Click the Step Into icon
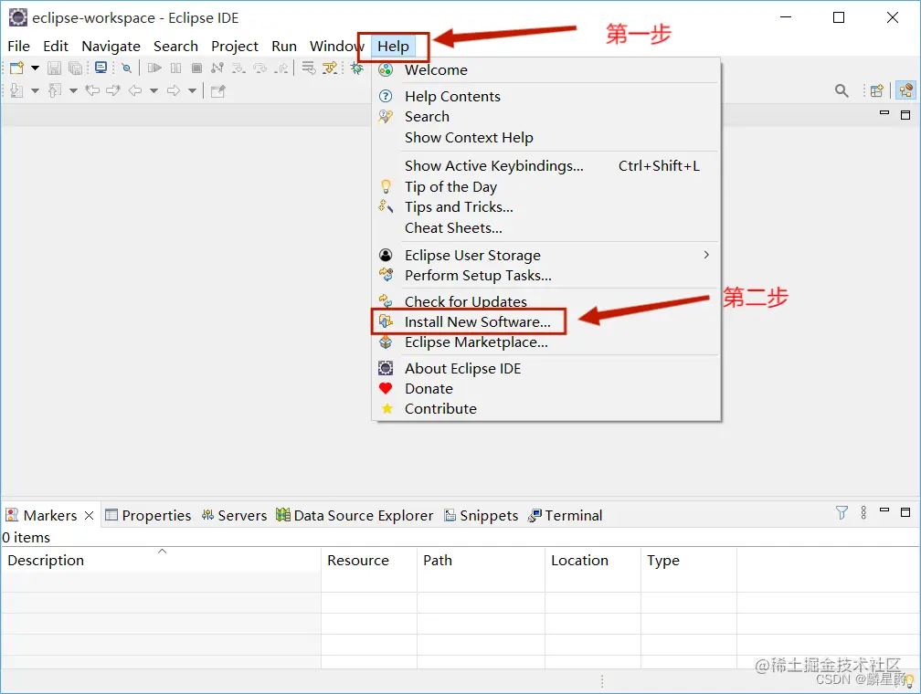 (238, 68)
